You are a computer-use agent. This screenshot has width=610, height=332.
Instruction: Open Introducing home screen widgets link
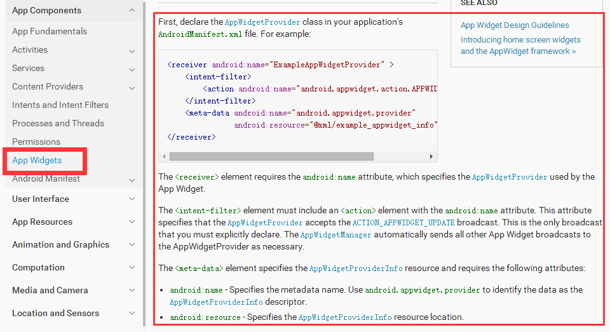520,46
